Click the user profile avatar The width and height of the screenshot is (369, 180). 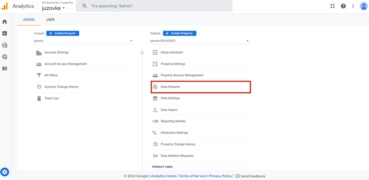pyautogui.click(x=364, y=6)
